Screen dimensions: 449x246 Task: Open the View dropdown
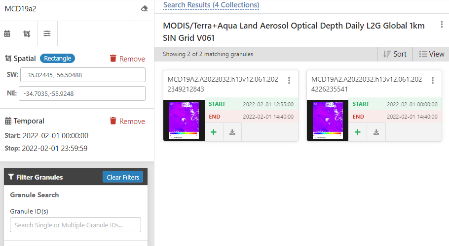coord(432,54)
